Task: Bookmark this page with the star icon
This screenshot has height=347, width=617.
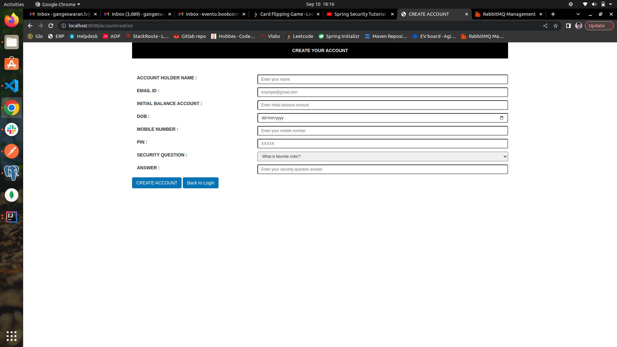Action: tap(556, 26)
